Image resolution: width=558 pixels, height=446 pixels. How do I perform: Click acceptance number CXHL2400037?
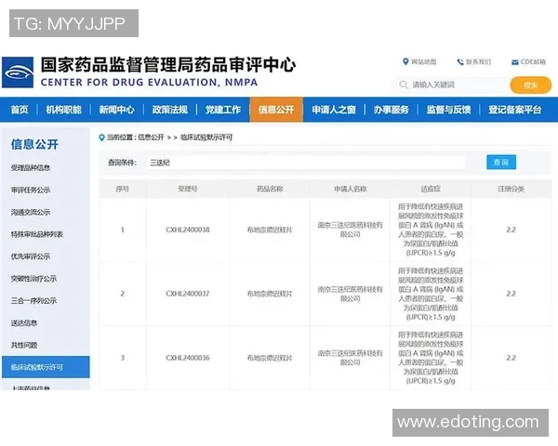[x=188, y=294]
